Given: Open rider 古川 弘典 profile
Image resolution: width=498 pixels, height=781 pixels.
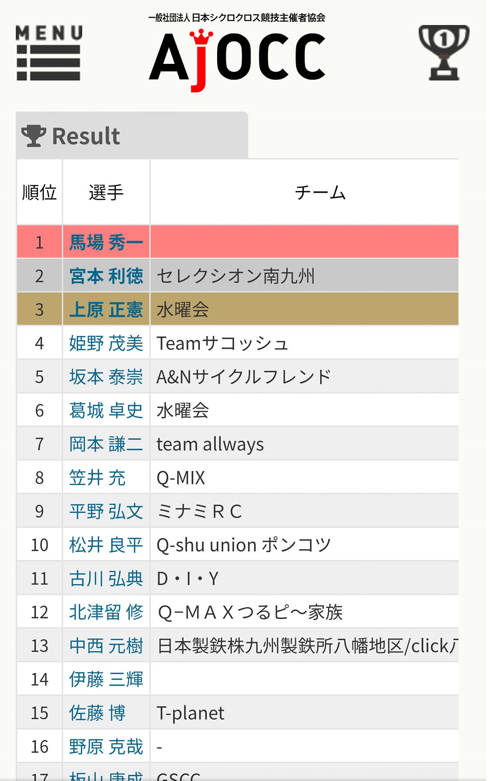Looking at the screenshot, I should (x=106, y=578).
